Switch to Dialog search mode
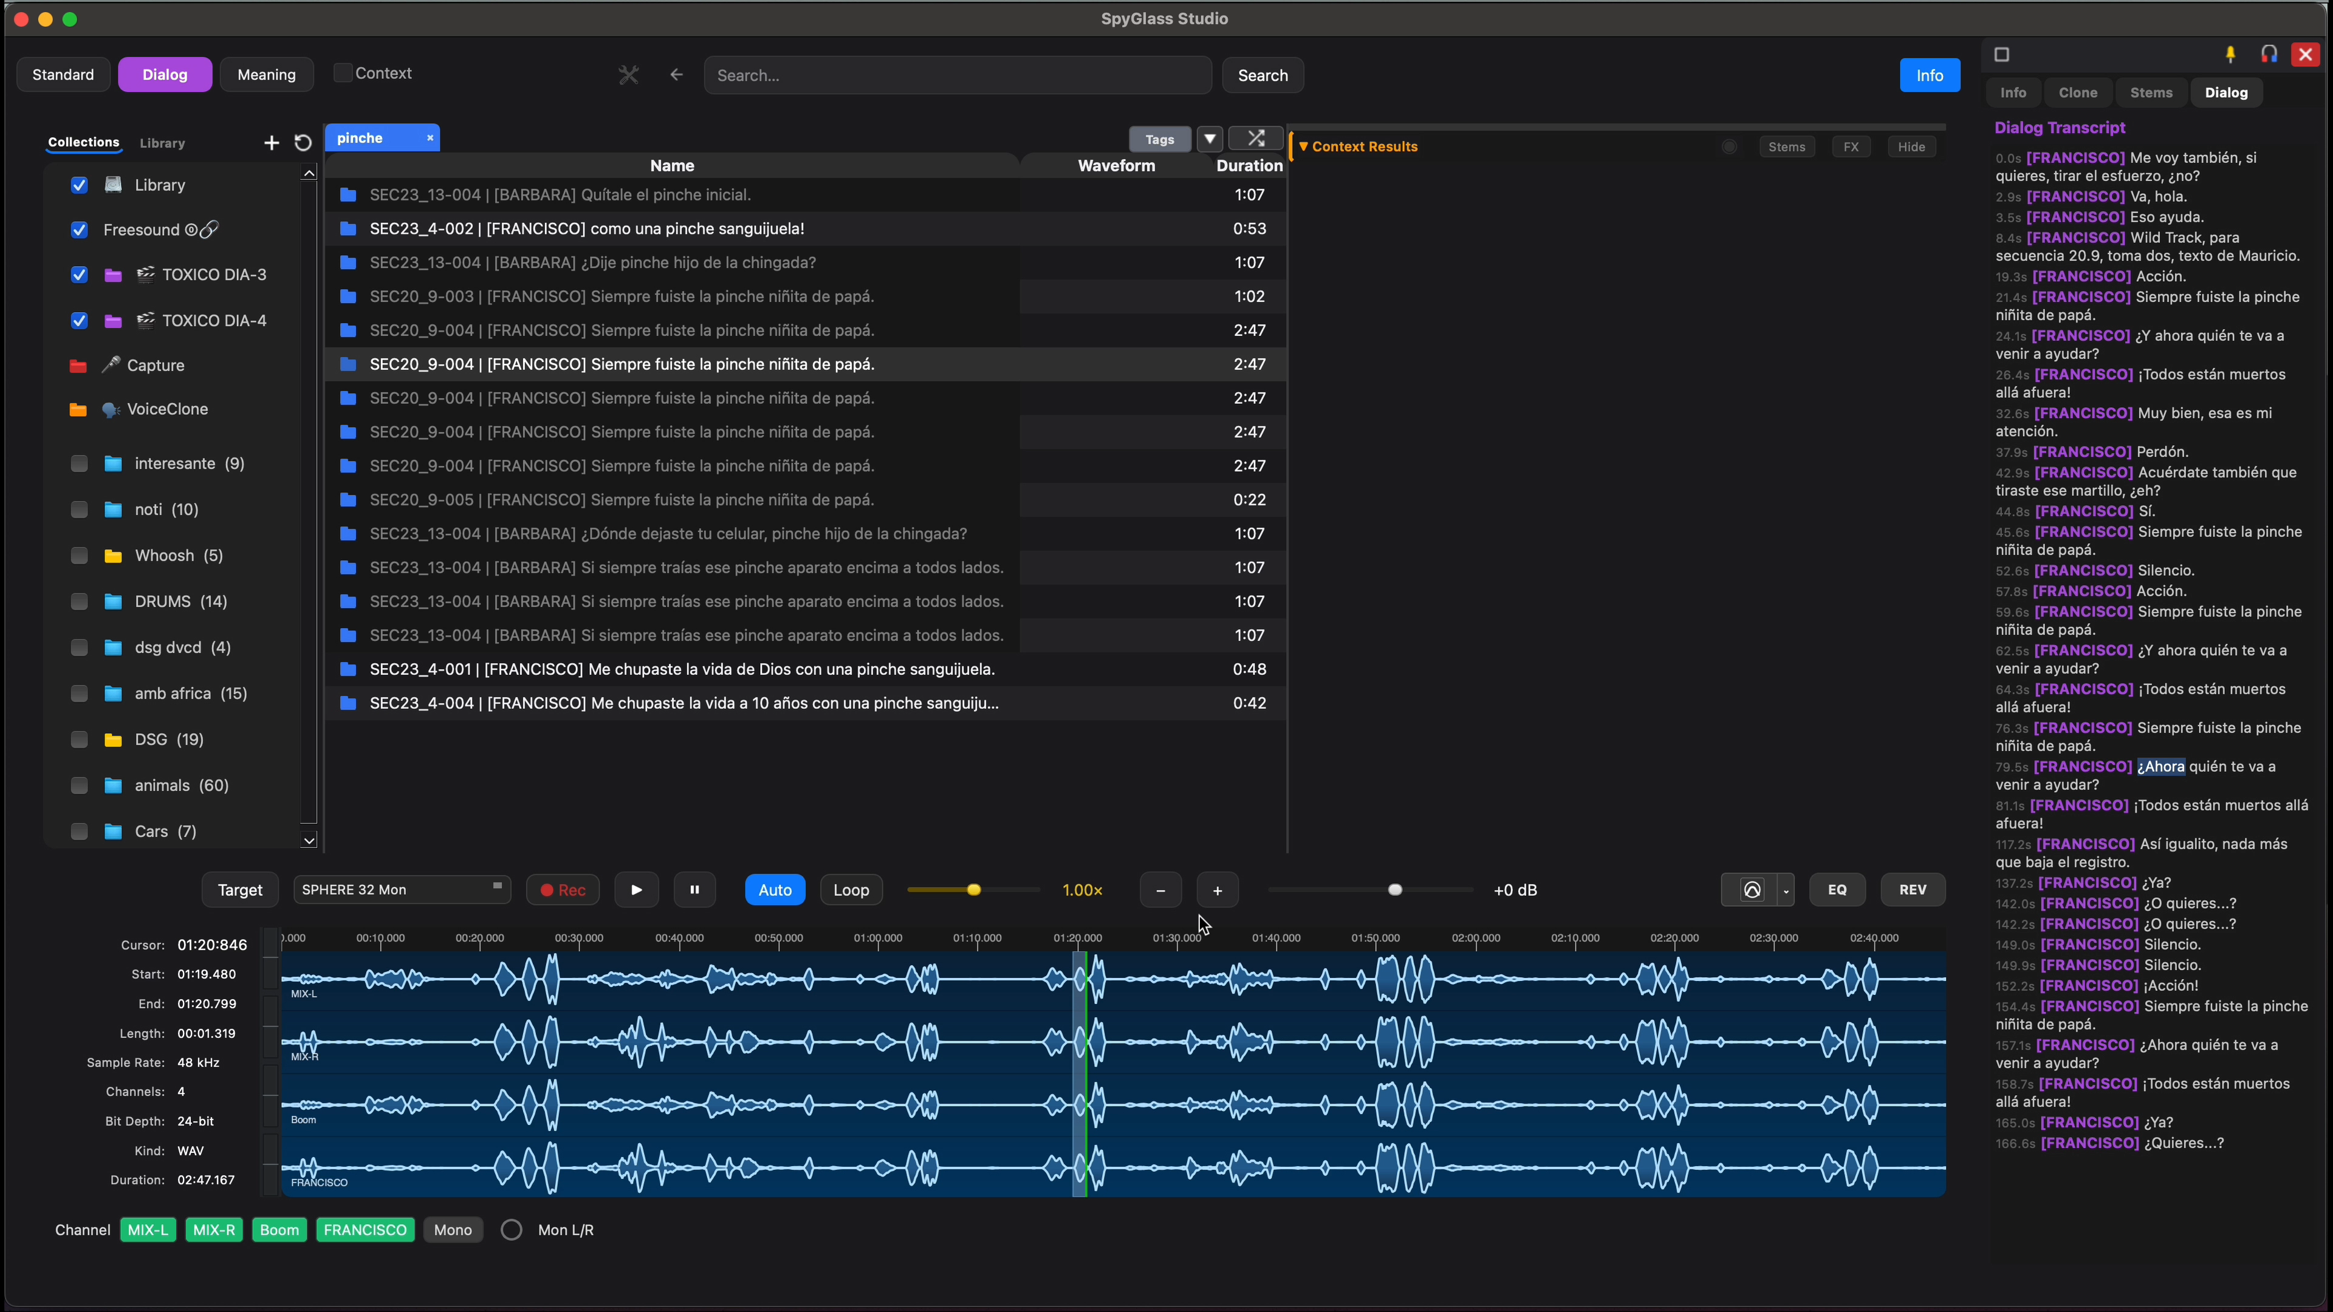The image size is (2333, 1312). point(165,74)
